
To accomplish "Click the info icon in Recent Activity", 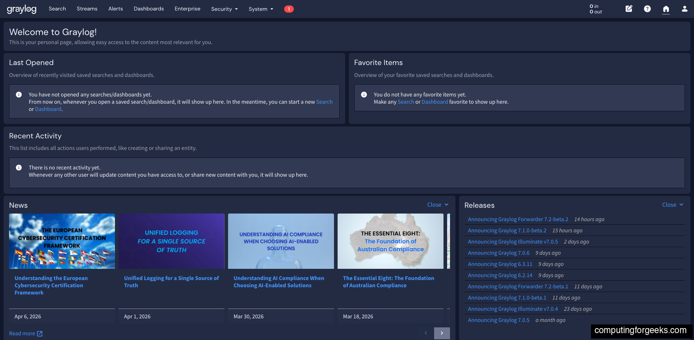I will coord(18,167).
